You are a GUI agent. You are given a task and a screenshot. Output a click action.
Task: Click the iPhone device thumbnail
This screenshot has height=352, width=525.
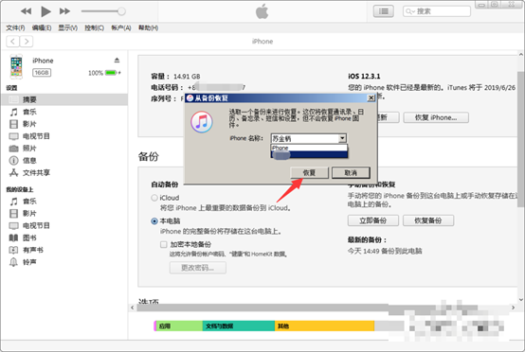16,66
